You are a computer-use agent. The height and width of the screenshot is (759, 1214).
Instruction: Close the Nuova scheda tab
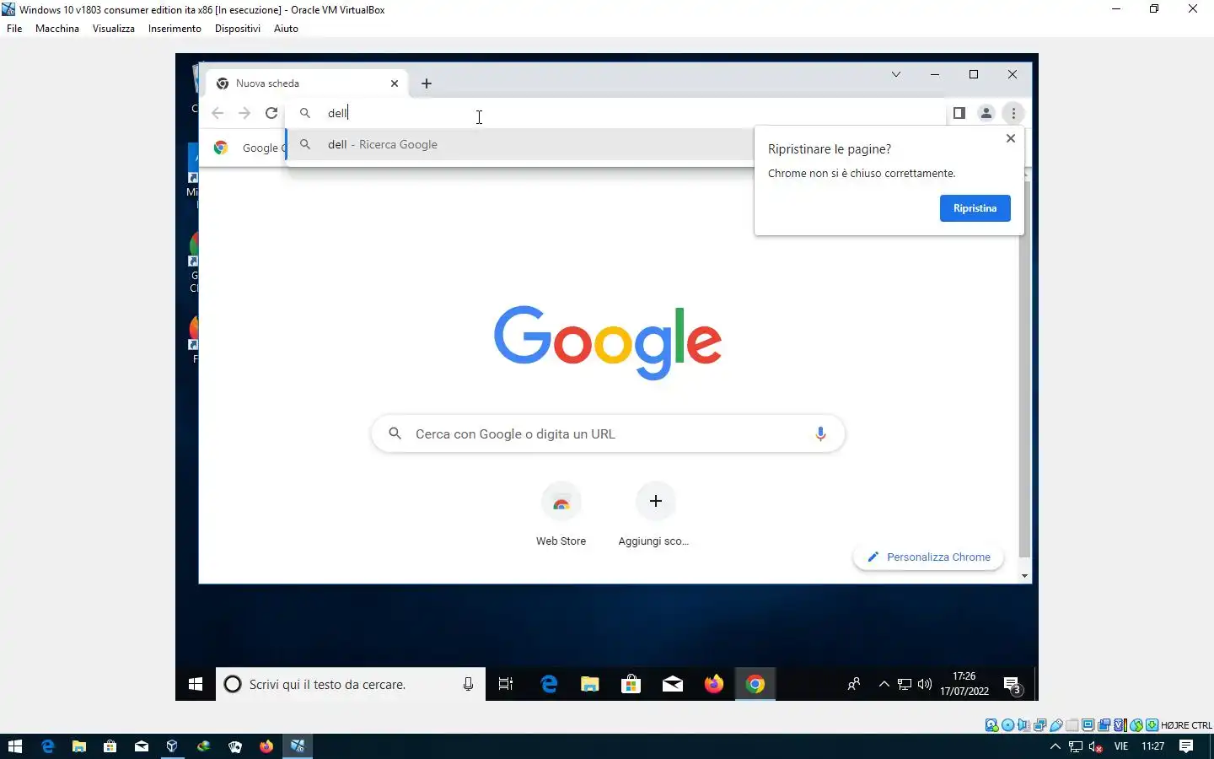[x=394, y=83]
